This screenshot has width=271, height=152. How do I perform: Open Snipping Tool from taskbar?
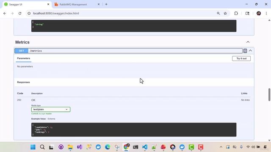click(x=117, y=147)
